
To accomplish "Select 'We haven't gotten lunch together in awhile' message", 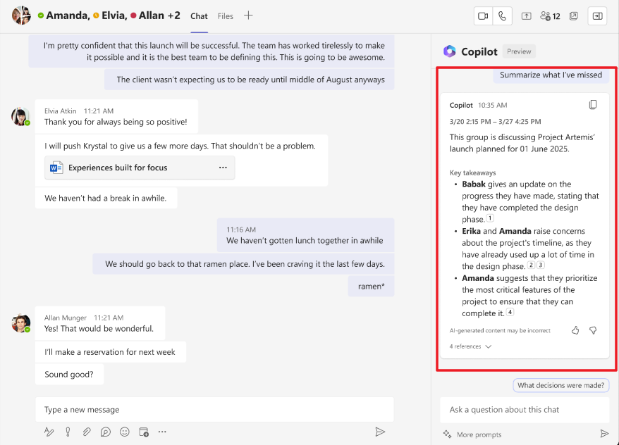I will pyautogui.click(x=305, y=235).
